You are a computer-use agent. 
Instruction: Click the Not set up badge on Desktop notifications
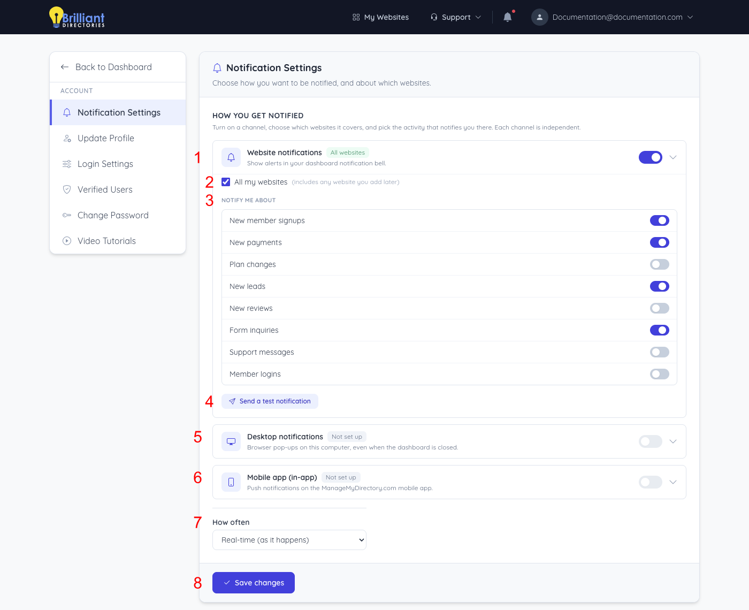coord(347,437)
